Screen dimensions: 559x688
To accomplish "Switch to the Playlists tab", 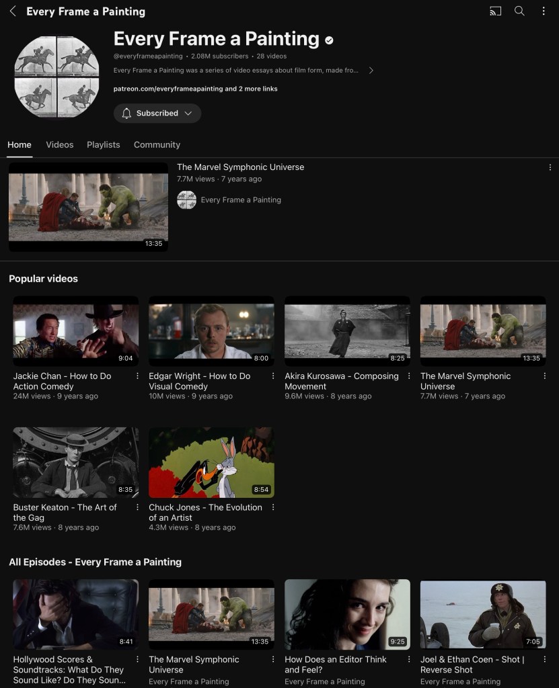I will [x=103, y=144].
